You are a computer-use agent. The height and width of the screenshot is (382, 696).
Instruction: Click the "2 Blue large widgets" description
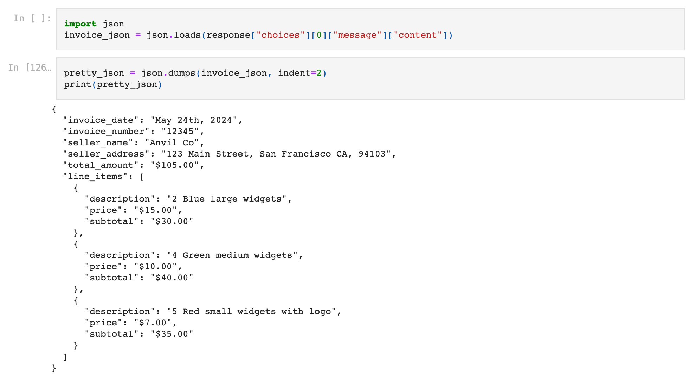[227, 199]
